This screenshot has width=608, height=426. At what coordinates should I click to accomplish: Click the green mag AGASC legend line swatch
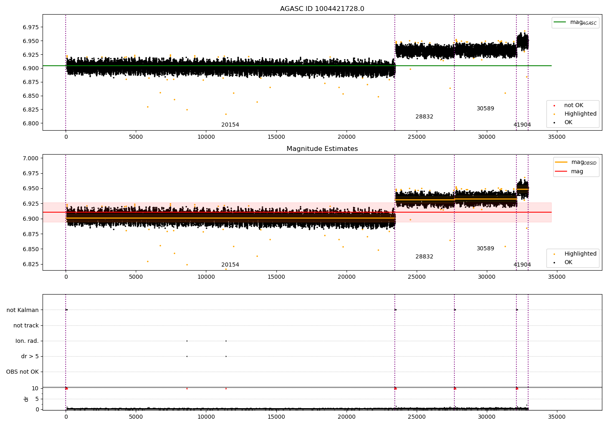click(560, 22)
